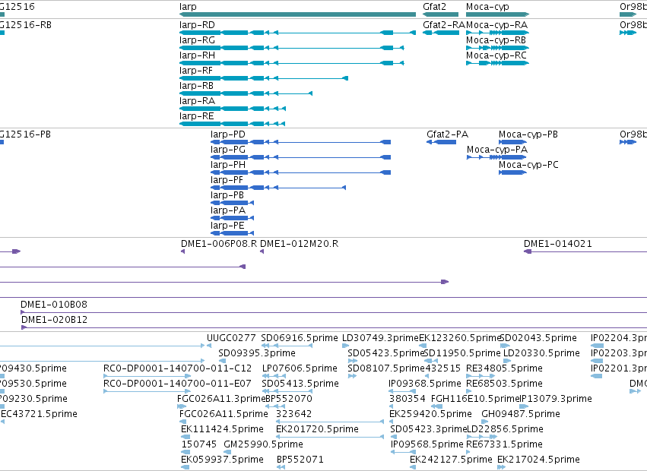
Task: Select the SD05413.5prime EST label
Action: [x=300, y=383]
